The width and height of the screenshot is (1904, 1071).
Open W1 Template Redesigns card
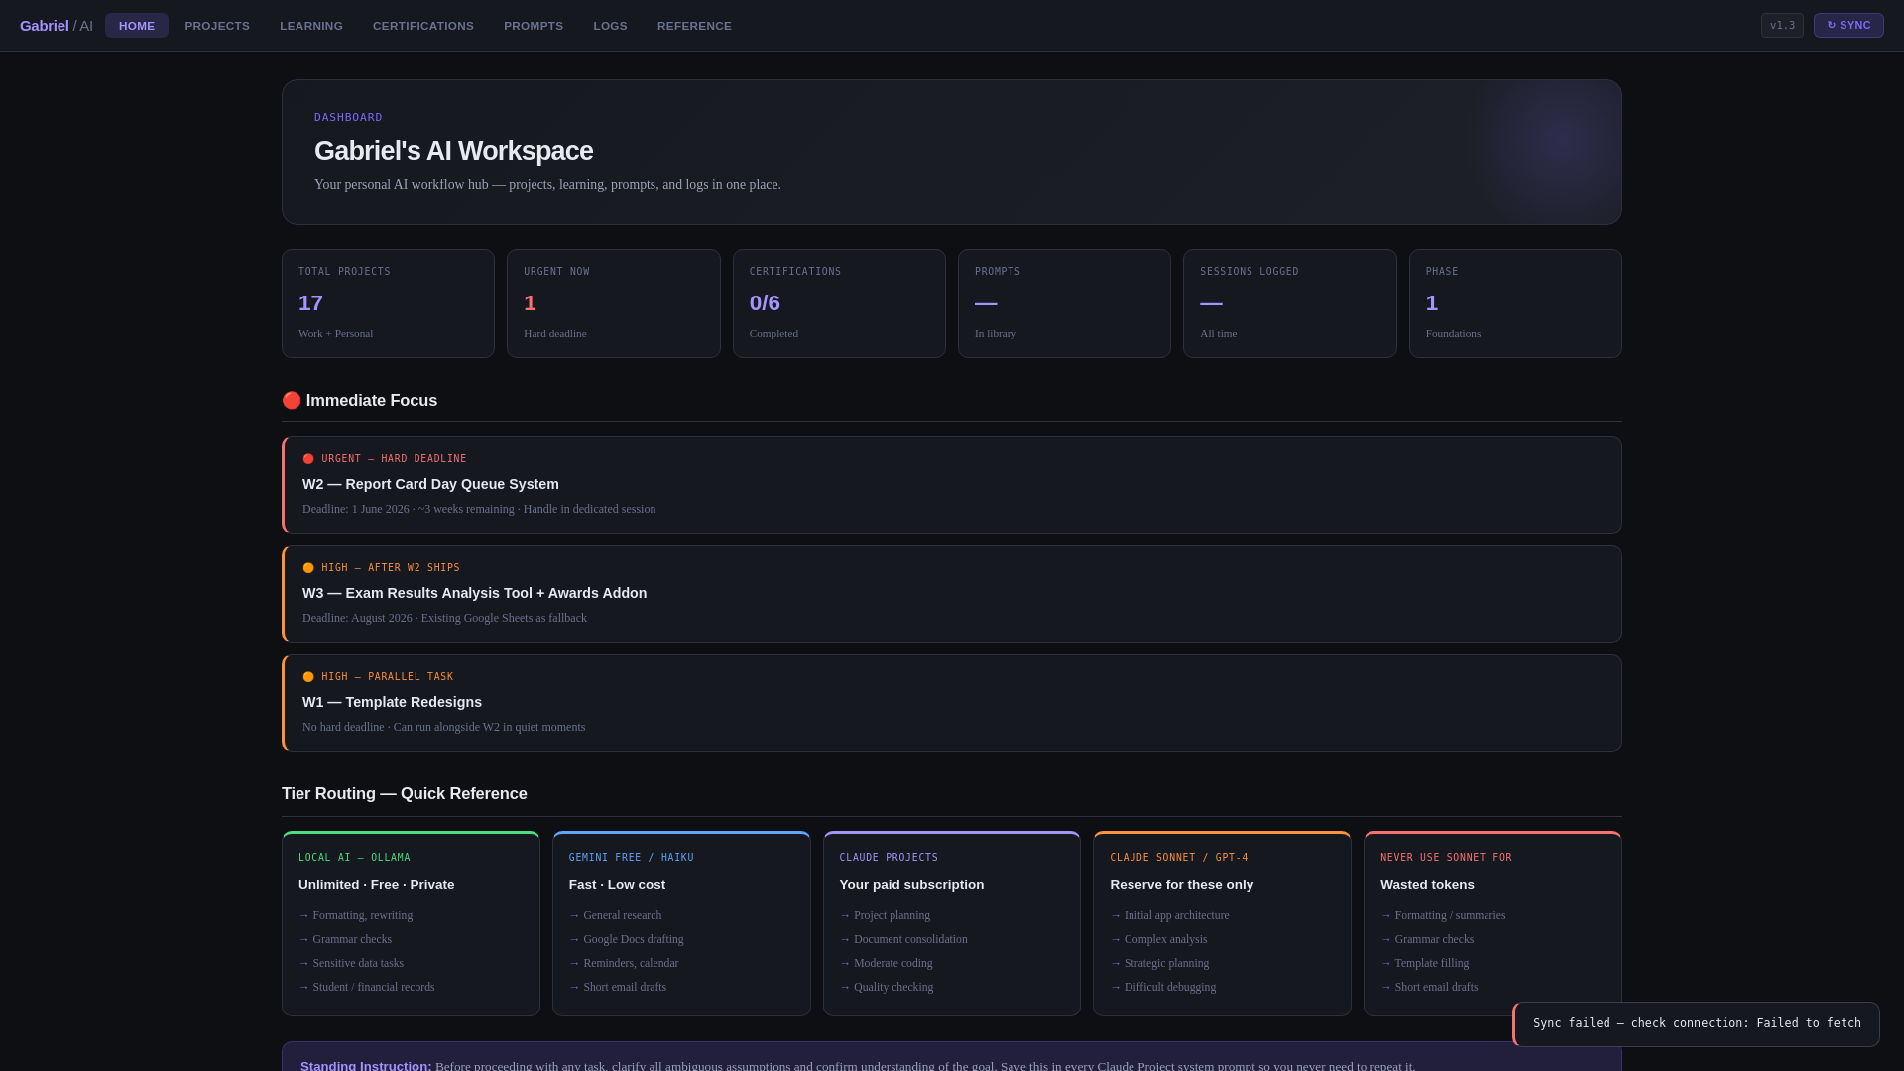pyautogui.click(x=952, y=703)
